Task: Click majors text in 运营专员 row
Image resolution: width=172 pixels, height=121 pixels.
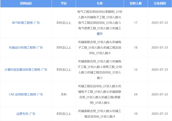Action: pos(100,114)
